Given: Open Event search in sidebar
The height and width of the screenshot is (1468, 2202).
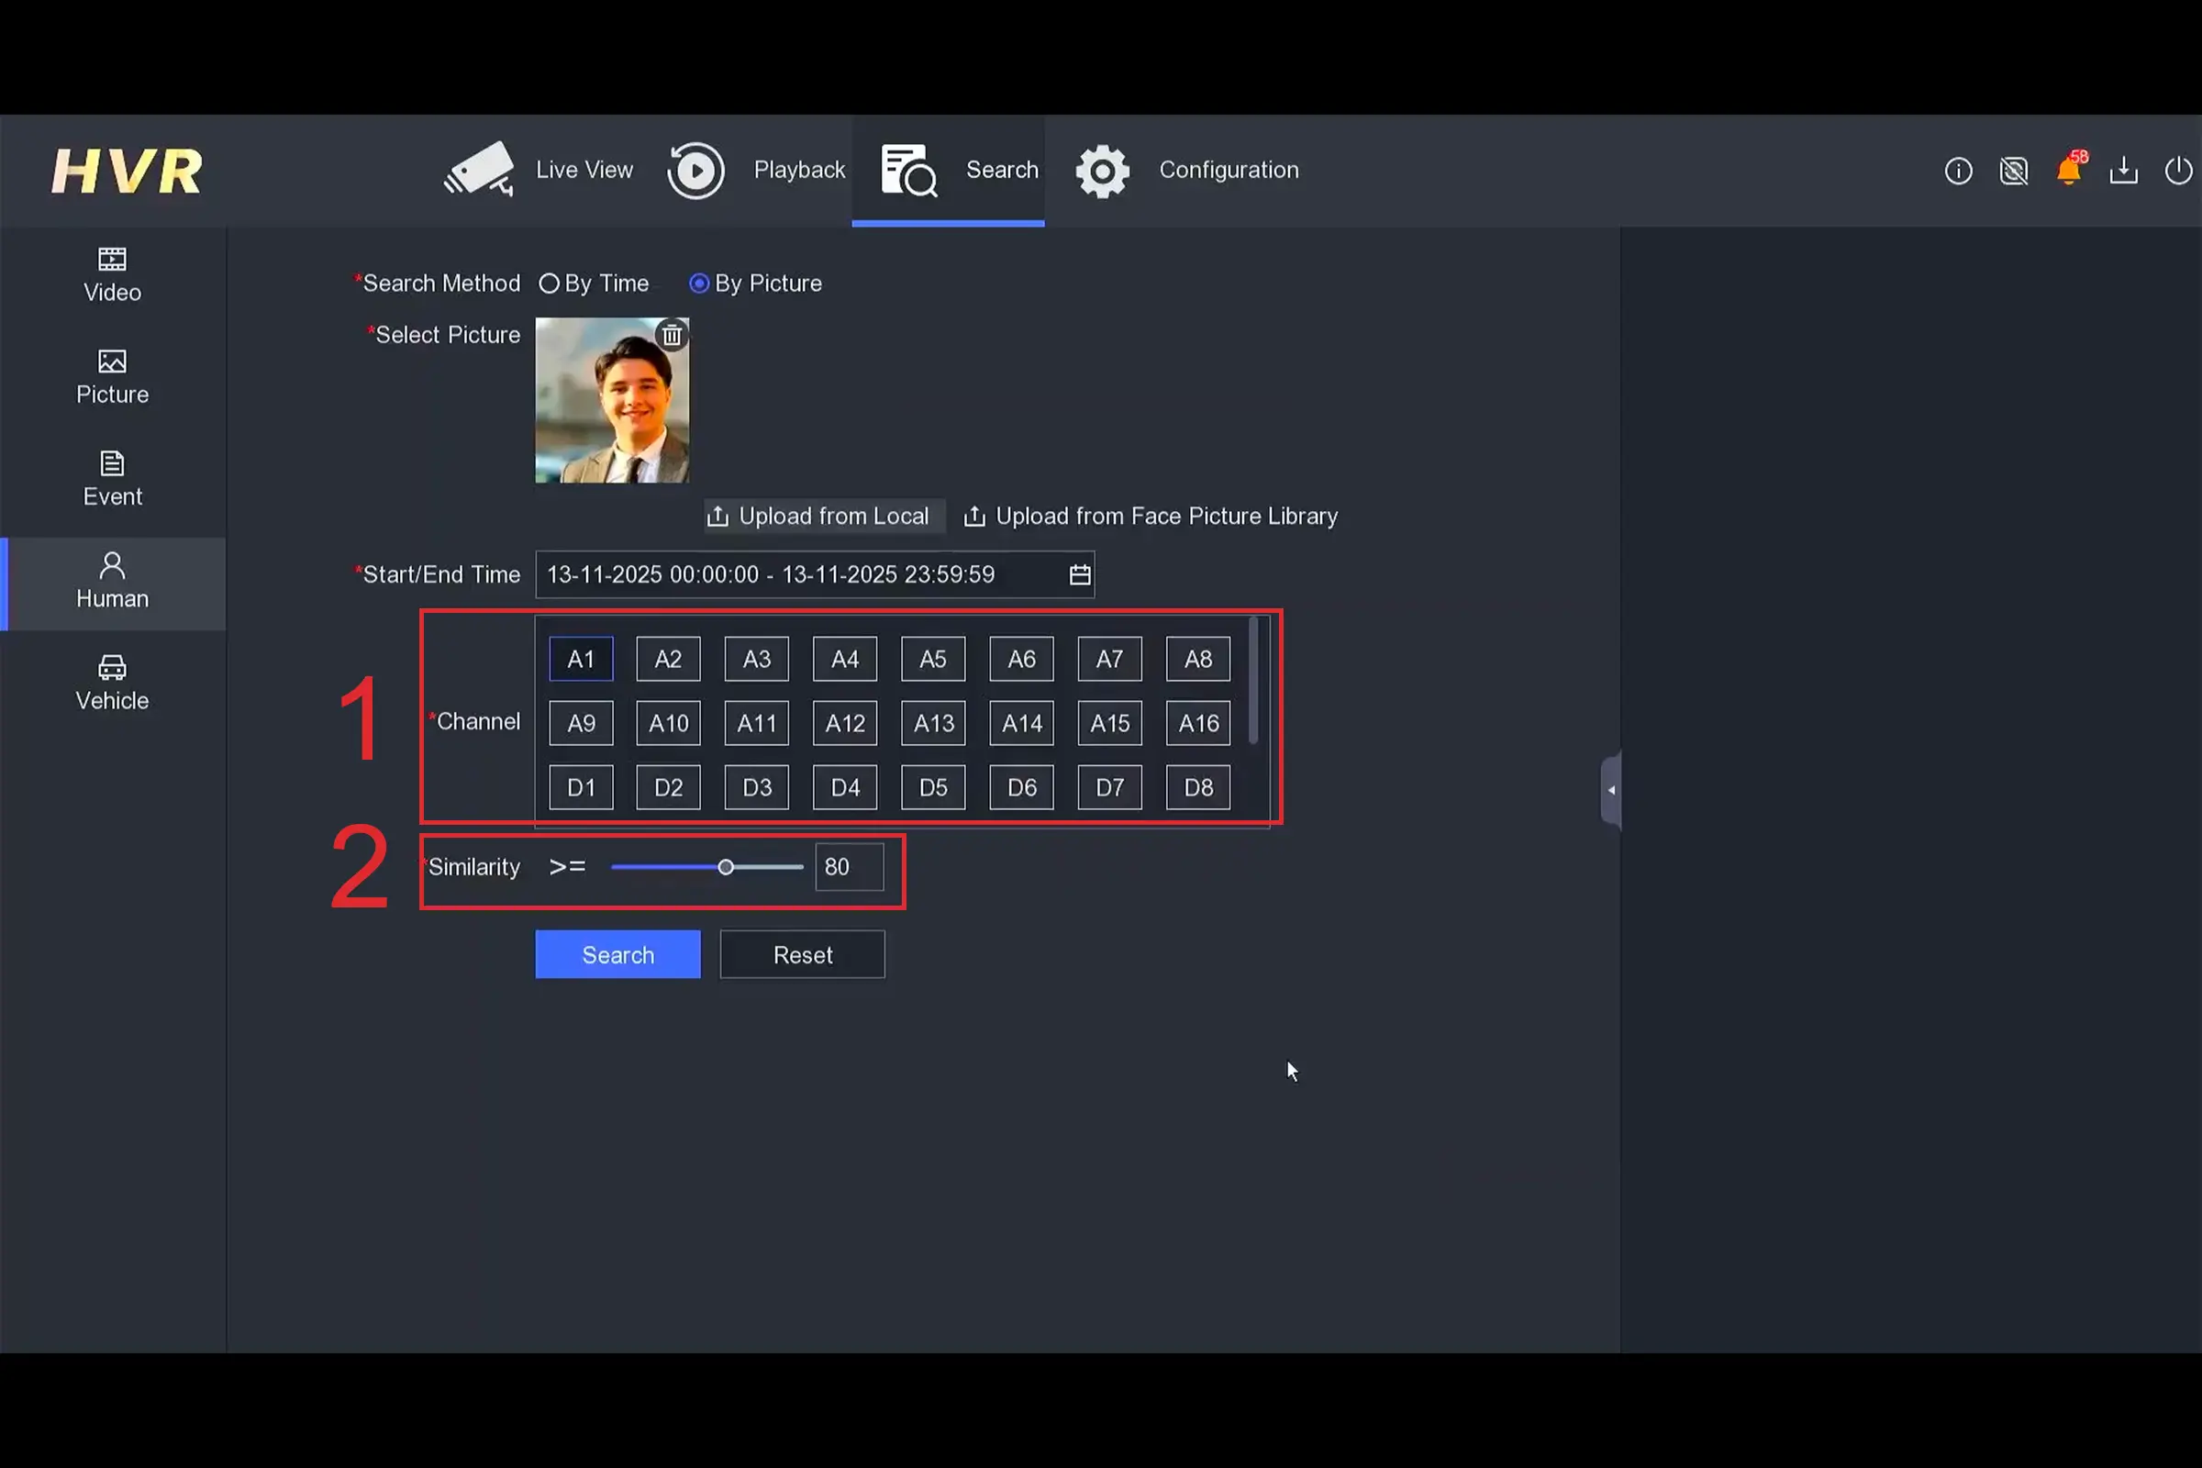Looking at the screenshot, I should coord(112,479).
